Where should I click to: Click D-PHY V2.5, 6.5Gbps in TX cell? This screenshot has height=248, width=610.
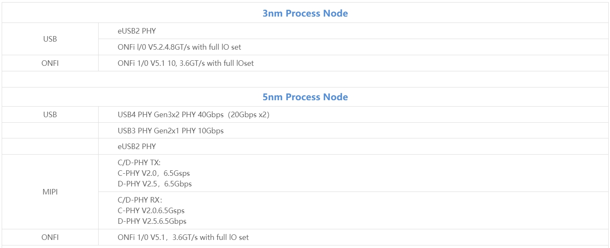tap(155, 184)
